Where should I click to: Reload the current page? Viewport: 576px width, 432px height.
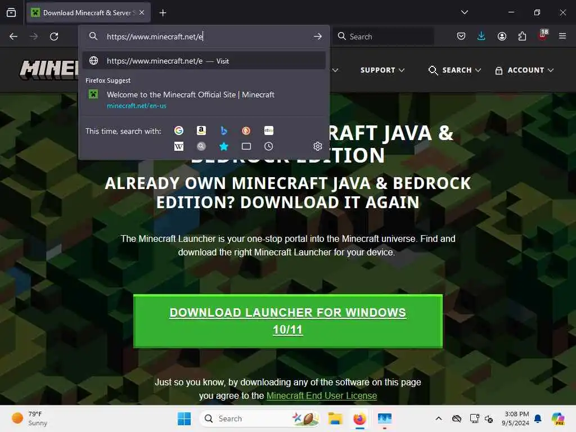pos(54,37)
